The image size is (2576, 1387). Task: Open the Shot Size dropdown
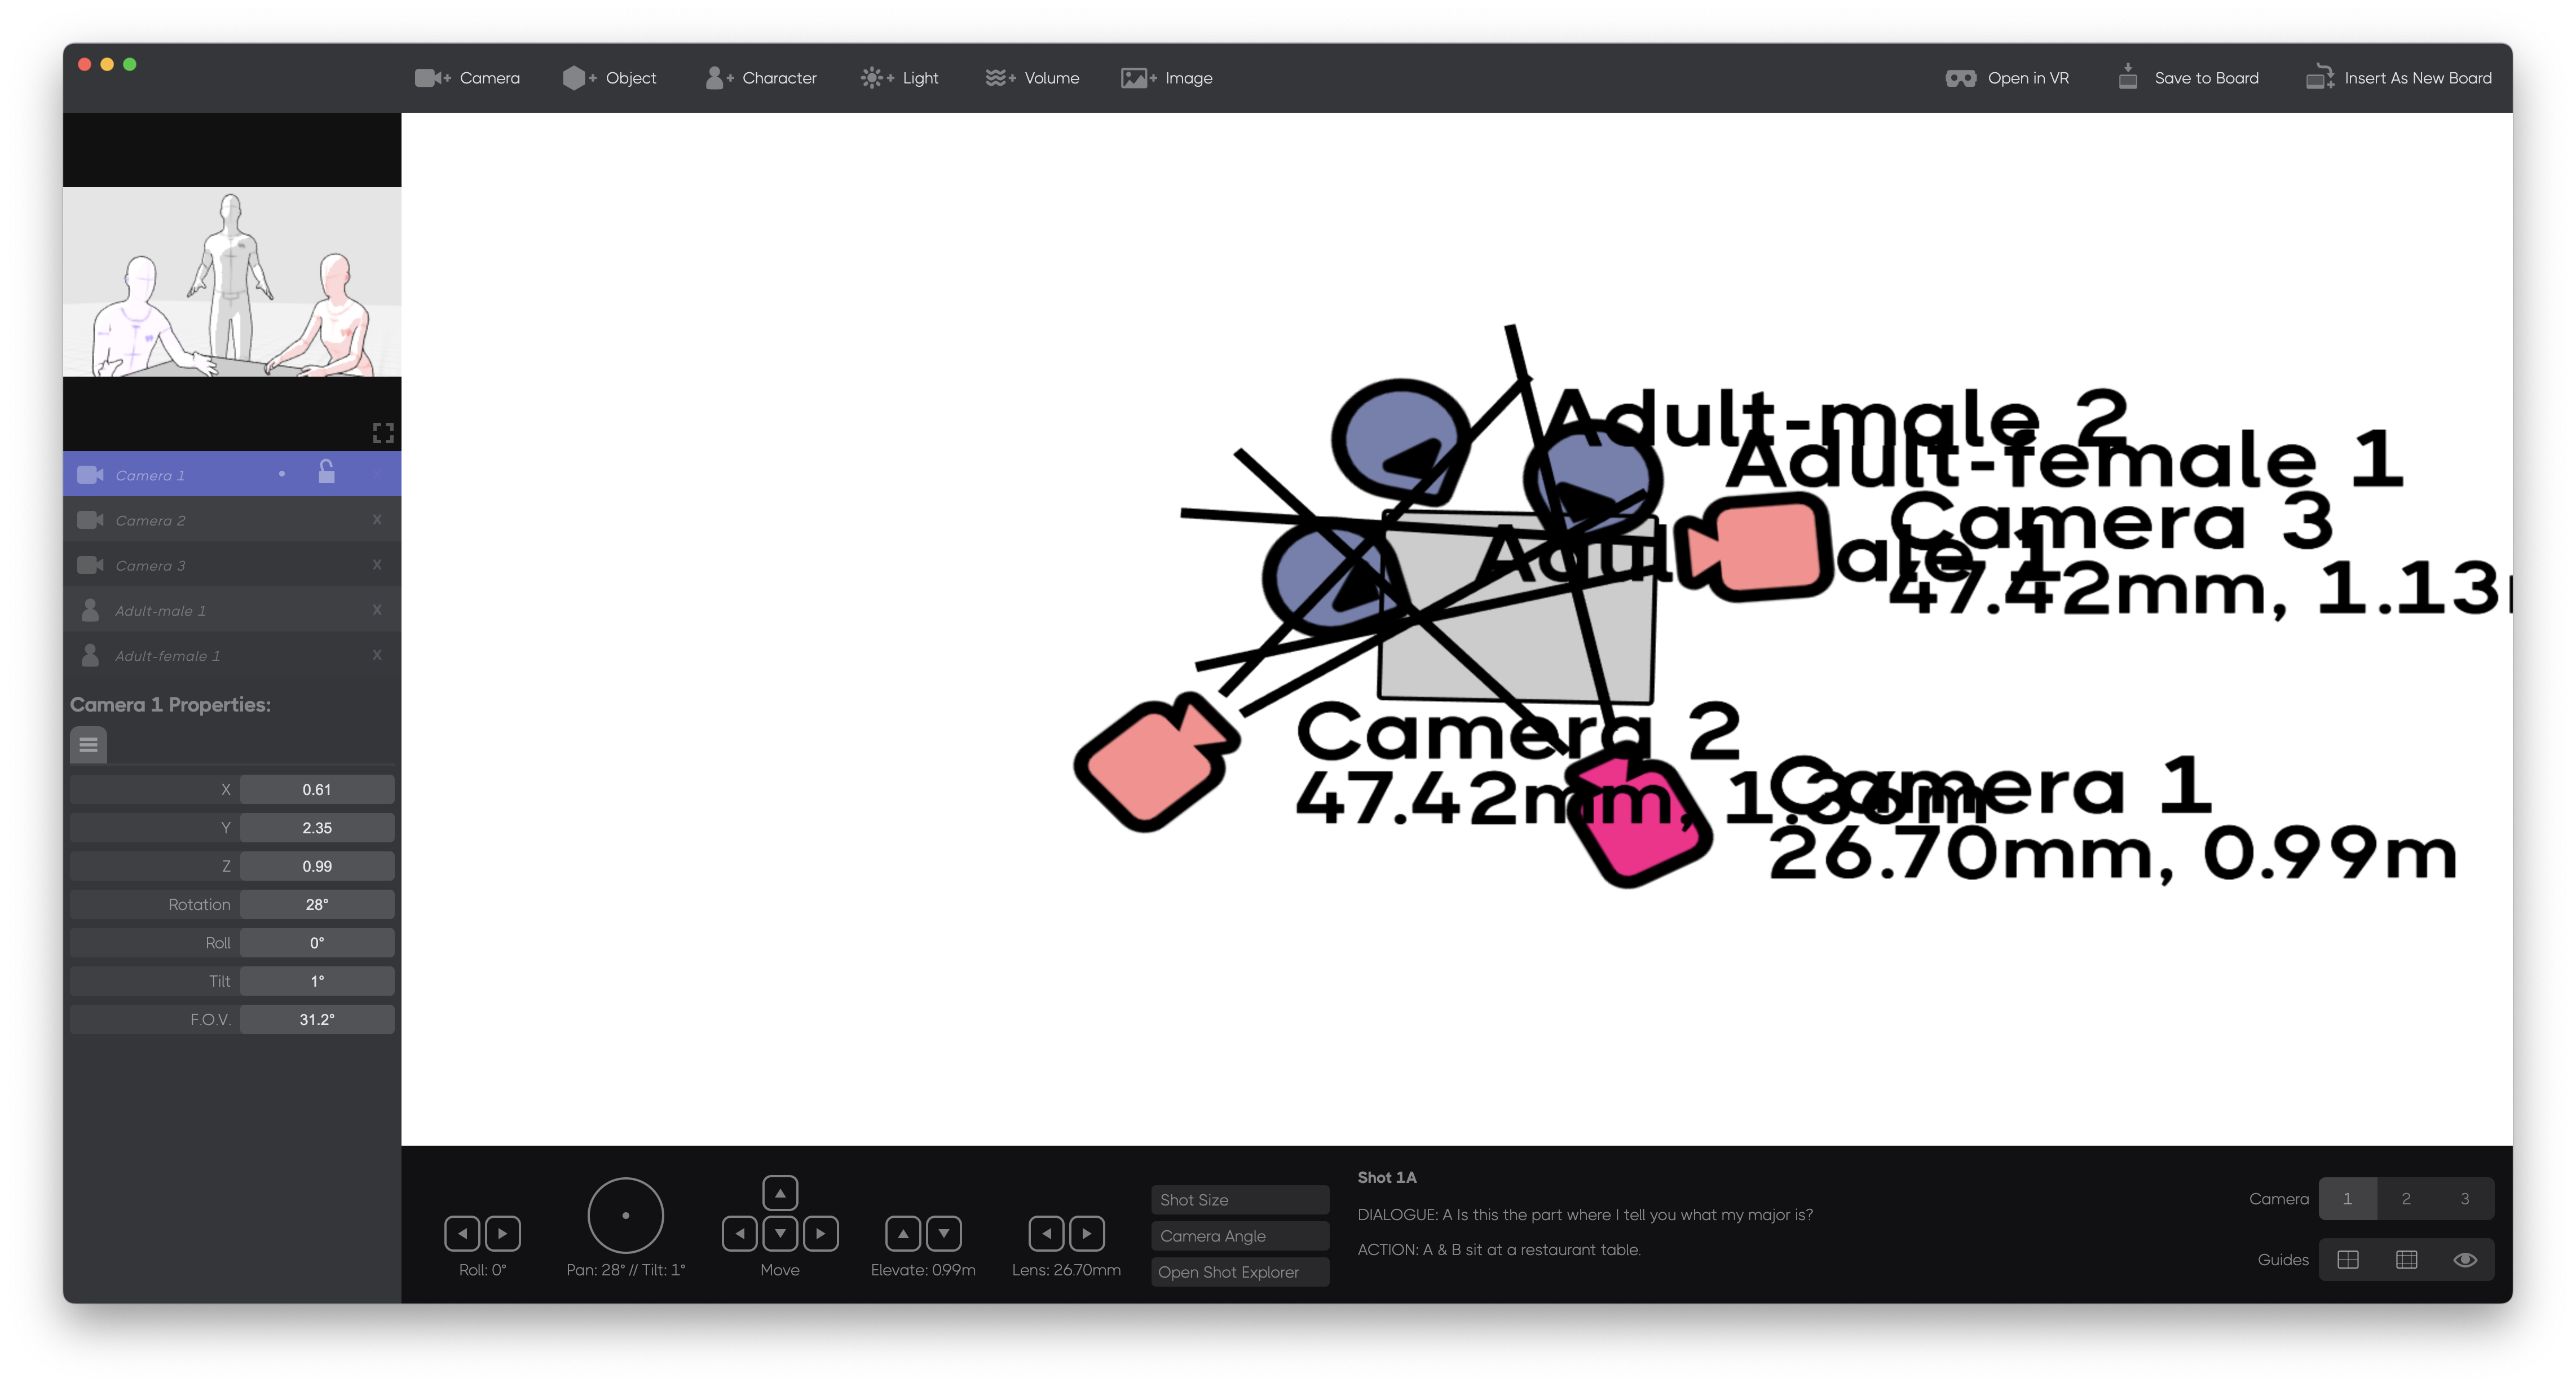tap(1239, 1200)
